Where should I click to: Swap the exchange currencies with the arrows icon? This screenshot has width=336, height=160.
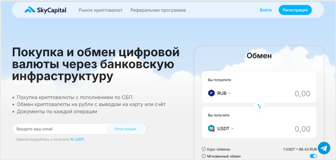coord(259,106)
